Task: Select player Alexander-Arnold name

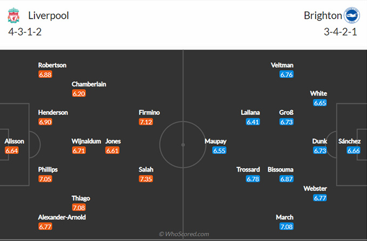Action: click(62, 217)
